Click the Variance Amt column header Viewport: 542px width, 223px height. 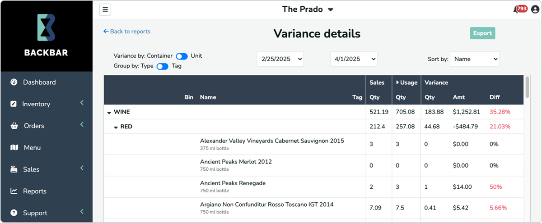coord(458,97)
